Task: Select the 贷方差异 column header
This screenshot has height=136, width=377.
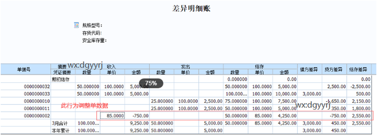Action: click(x=334, y=70)
